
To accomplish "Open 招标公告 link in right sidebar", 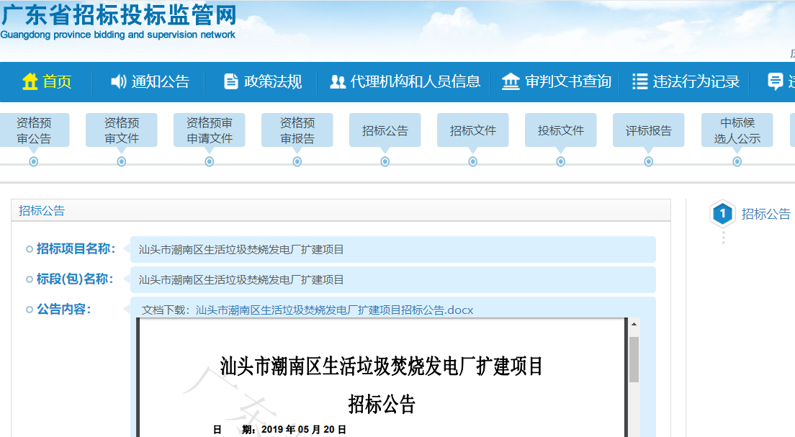I will tap(765, 214).
